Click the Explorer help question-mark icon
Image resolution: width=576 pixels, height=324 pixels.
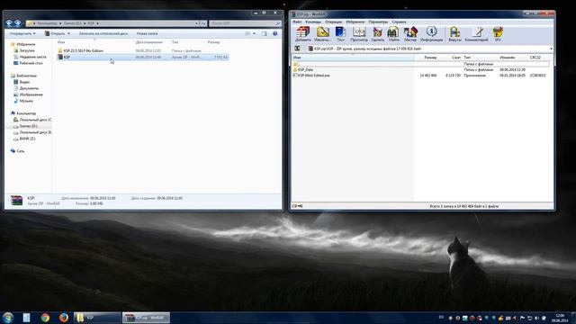274,33
